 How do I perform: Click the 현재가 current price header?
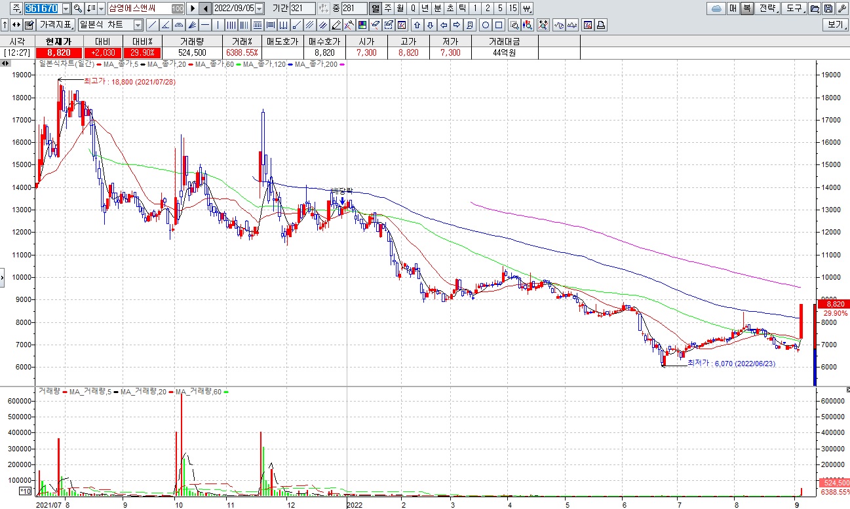coord(59,41)
